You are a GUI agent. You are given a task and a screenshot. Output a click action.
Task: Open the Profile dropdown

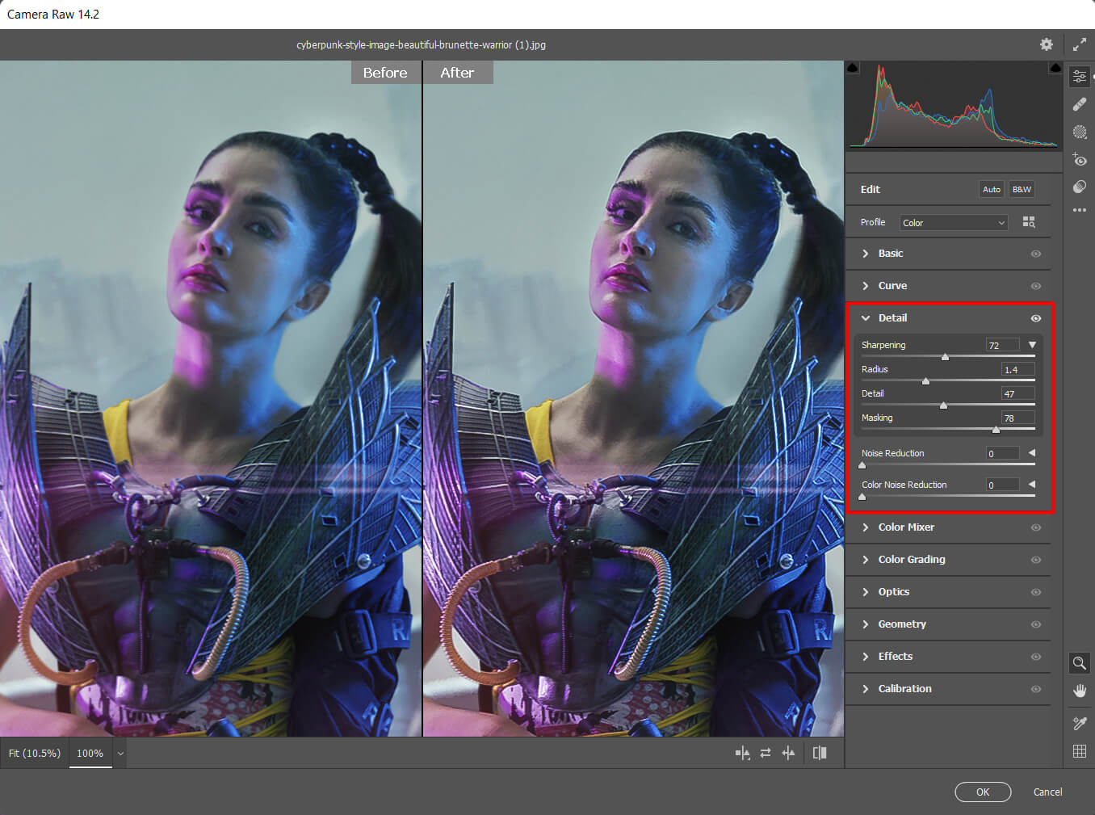(x=953, y=221)
